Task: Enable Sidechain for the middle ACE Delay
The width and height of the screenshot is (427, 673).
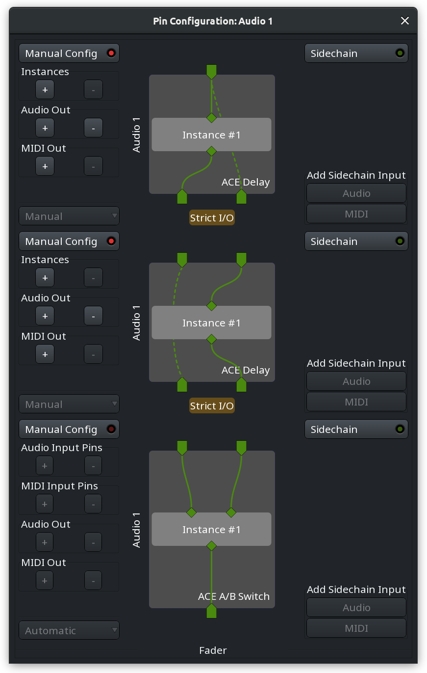Action: click(356, 241)
